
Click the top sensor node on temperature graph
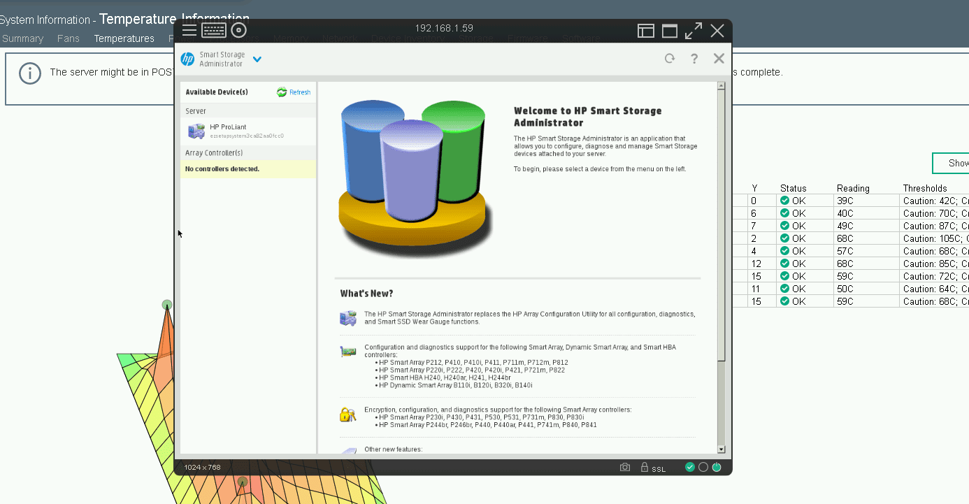pos(166,304)
